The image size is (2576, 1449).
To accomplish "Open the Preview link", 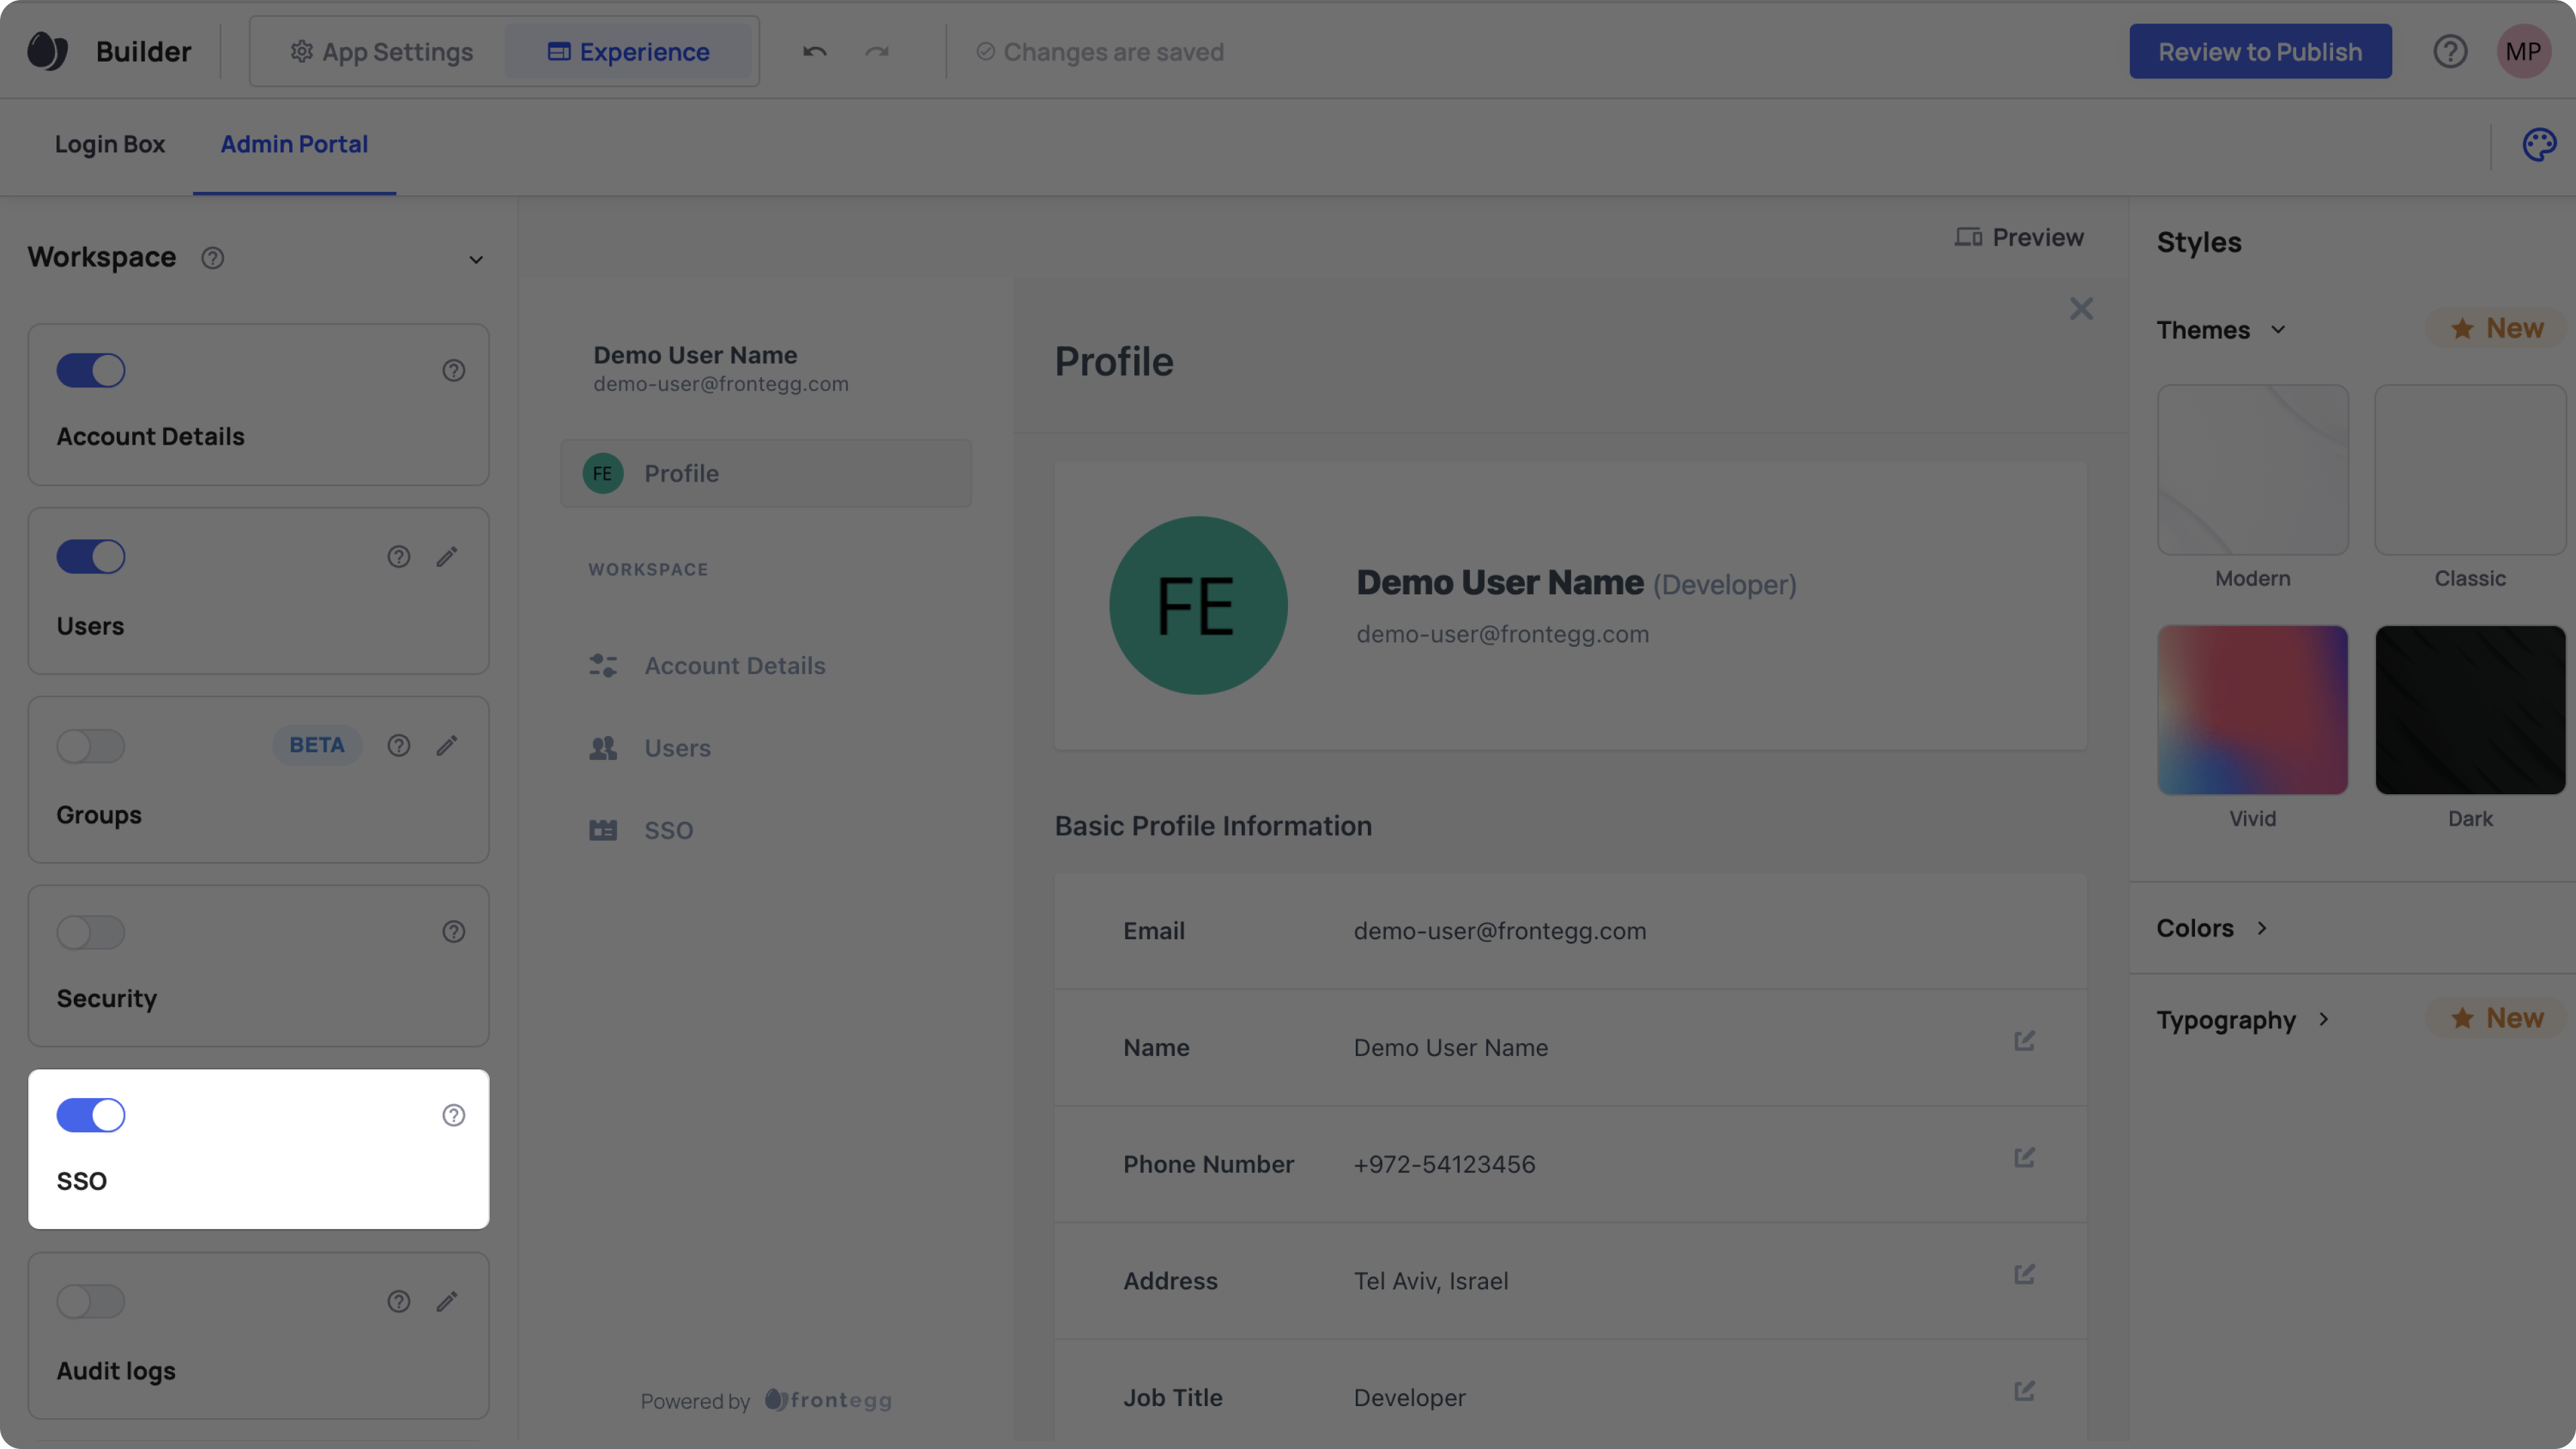I will (2019, 238).
